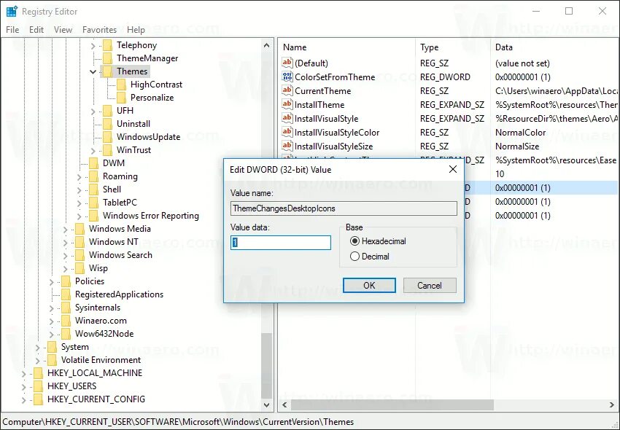
Task: Click the tree scroll up arrow
Action: 266,46
